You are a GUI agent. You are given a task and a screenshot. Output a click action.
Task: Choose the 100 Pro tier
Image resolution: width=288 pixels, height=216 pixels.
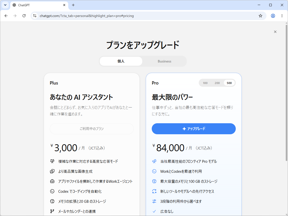pos(205,83)
